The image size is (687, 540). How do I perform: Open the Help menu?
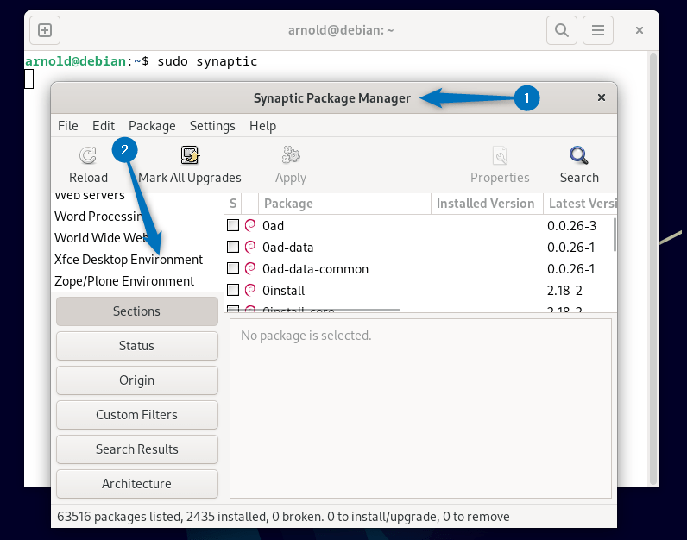click(263, 126)
